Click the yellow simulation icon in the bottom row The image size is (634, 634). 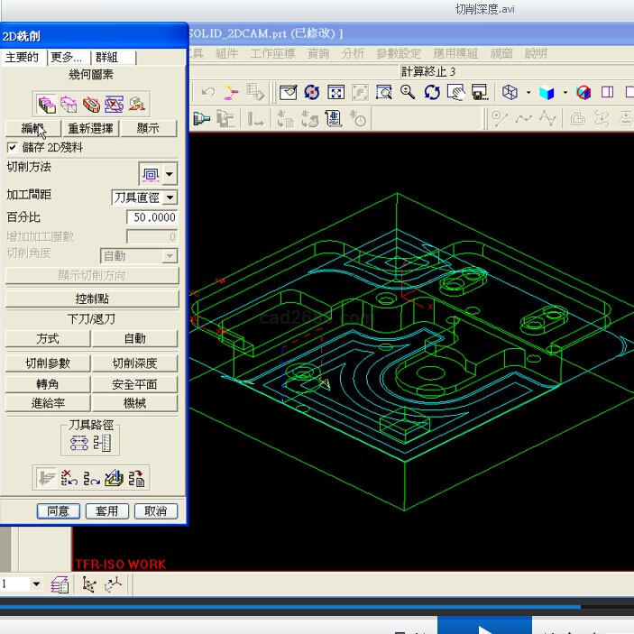click(x=115, y=478)
